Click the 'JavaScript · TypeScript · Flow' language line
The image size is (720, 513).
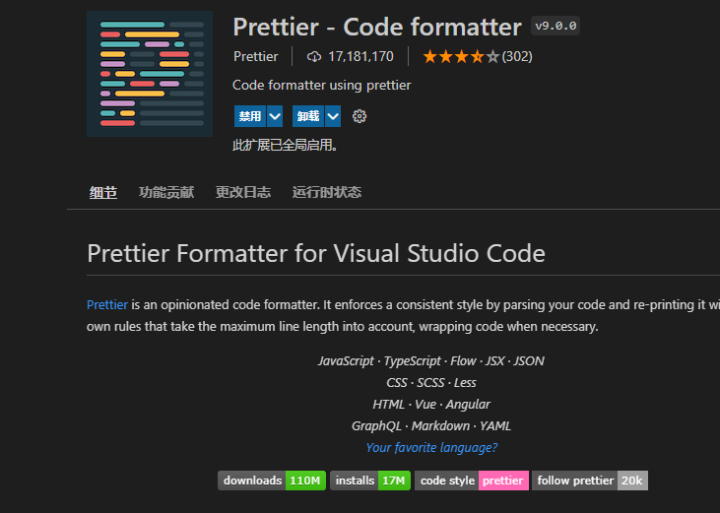click(430, 361)
